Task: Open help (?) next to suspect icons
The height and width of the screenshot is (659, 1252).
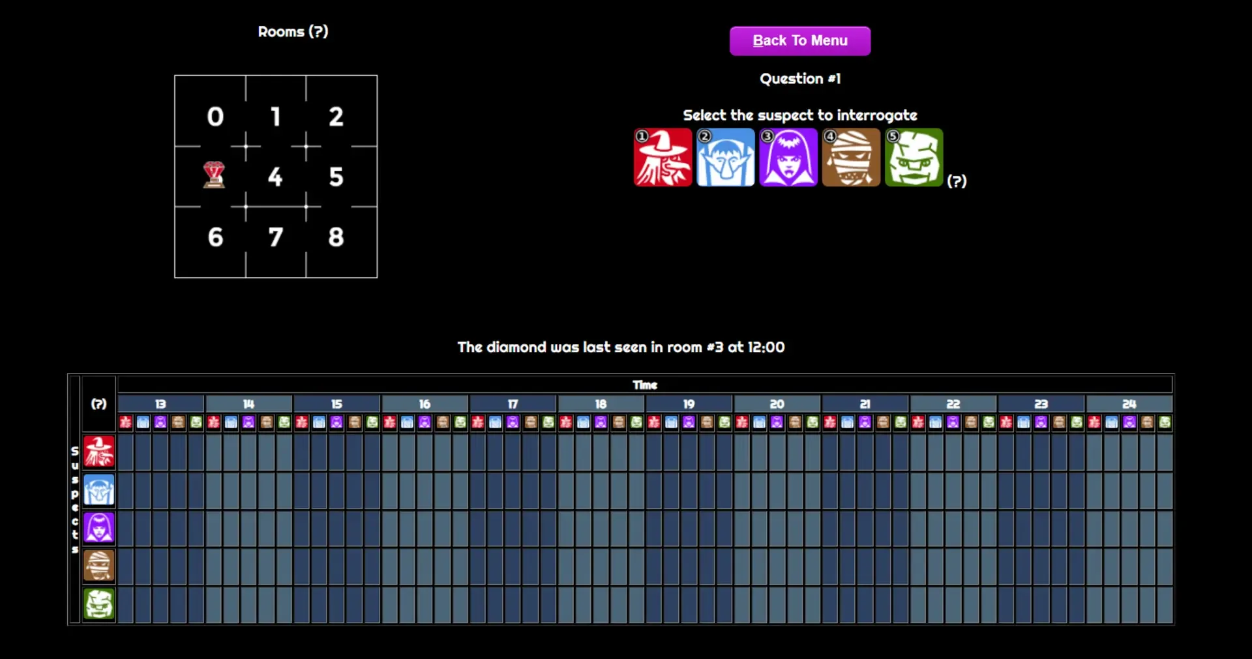Action: [x=957, y=181]
